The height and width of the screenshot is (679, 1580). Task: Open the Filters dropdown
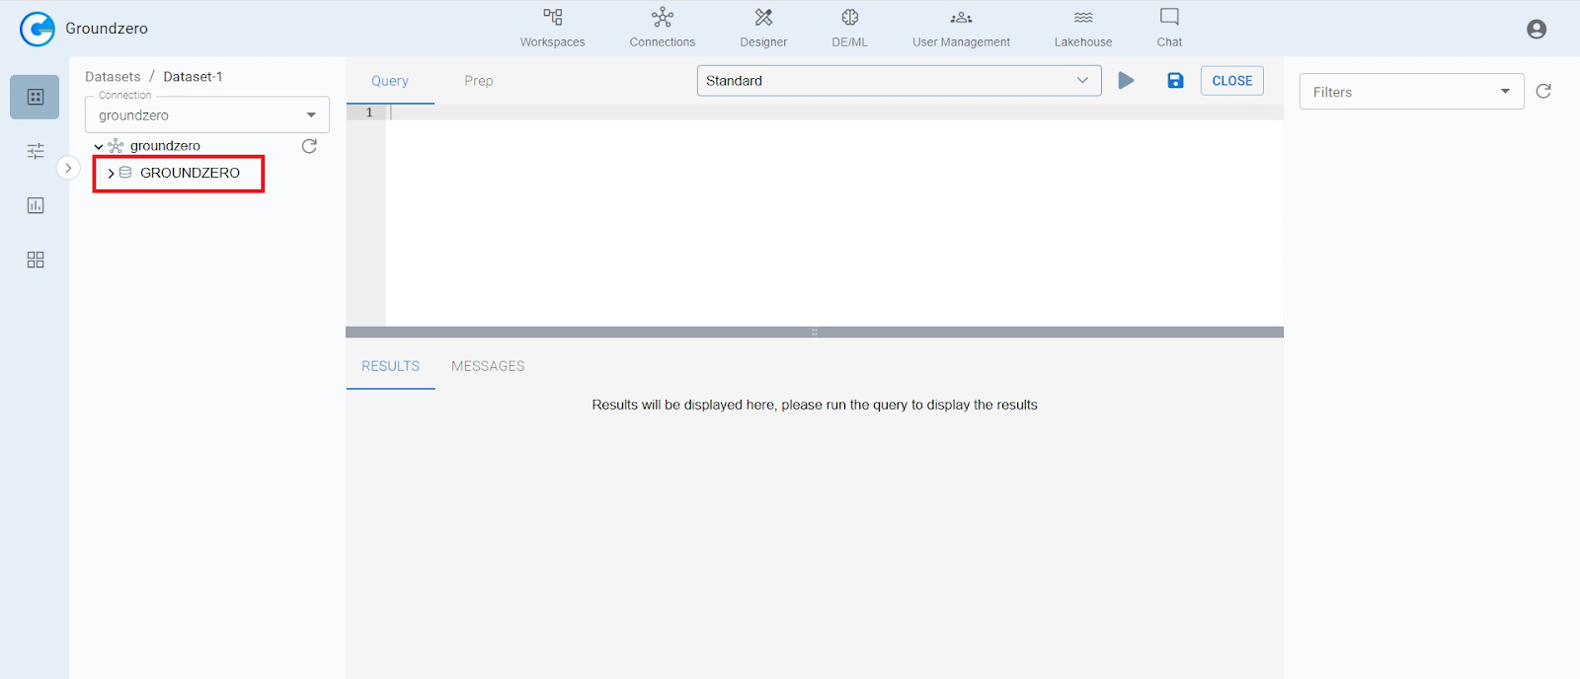click(1411, 92)
